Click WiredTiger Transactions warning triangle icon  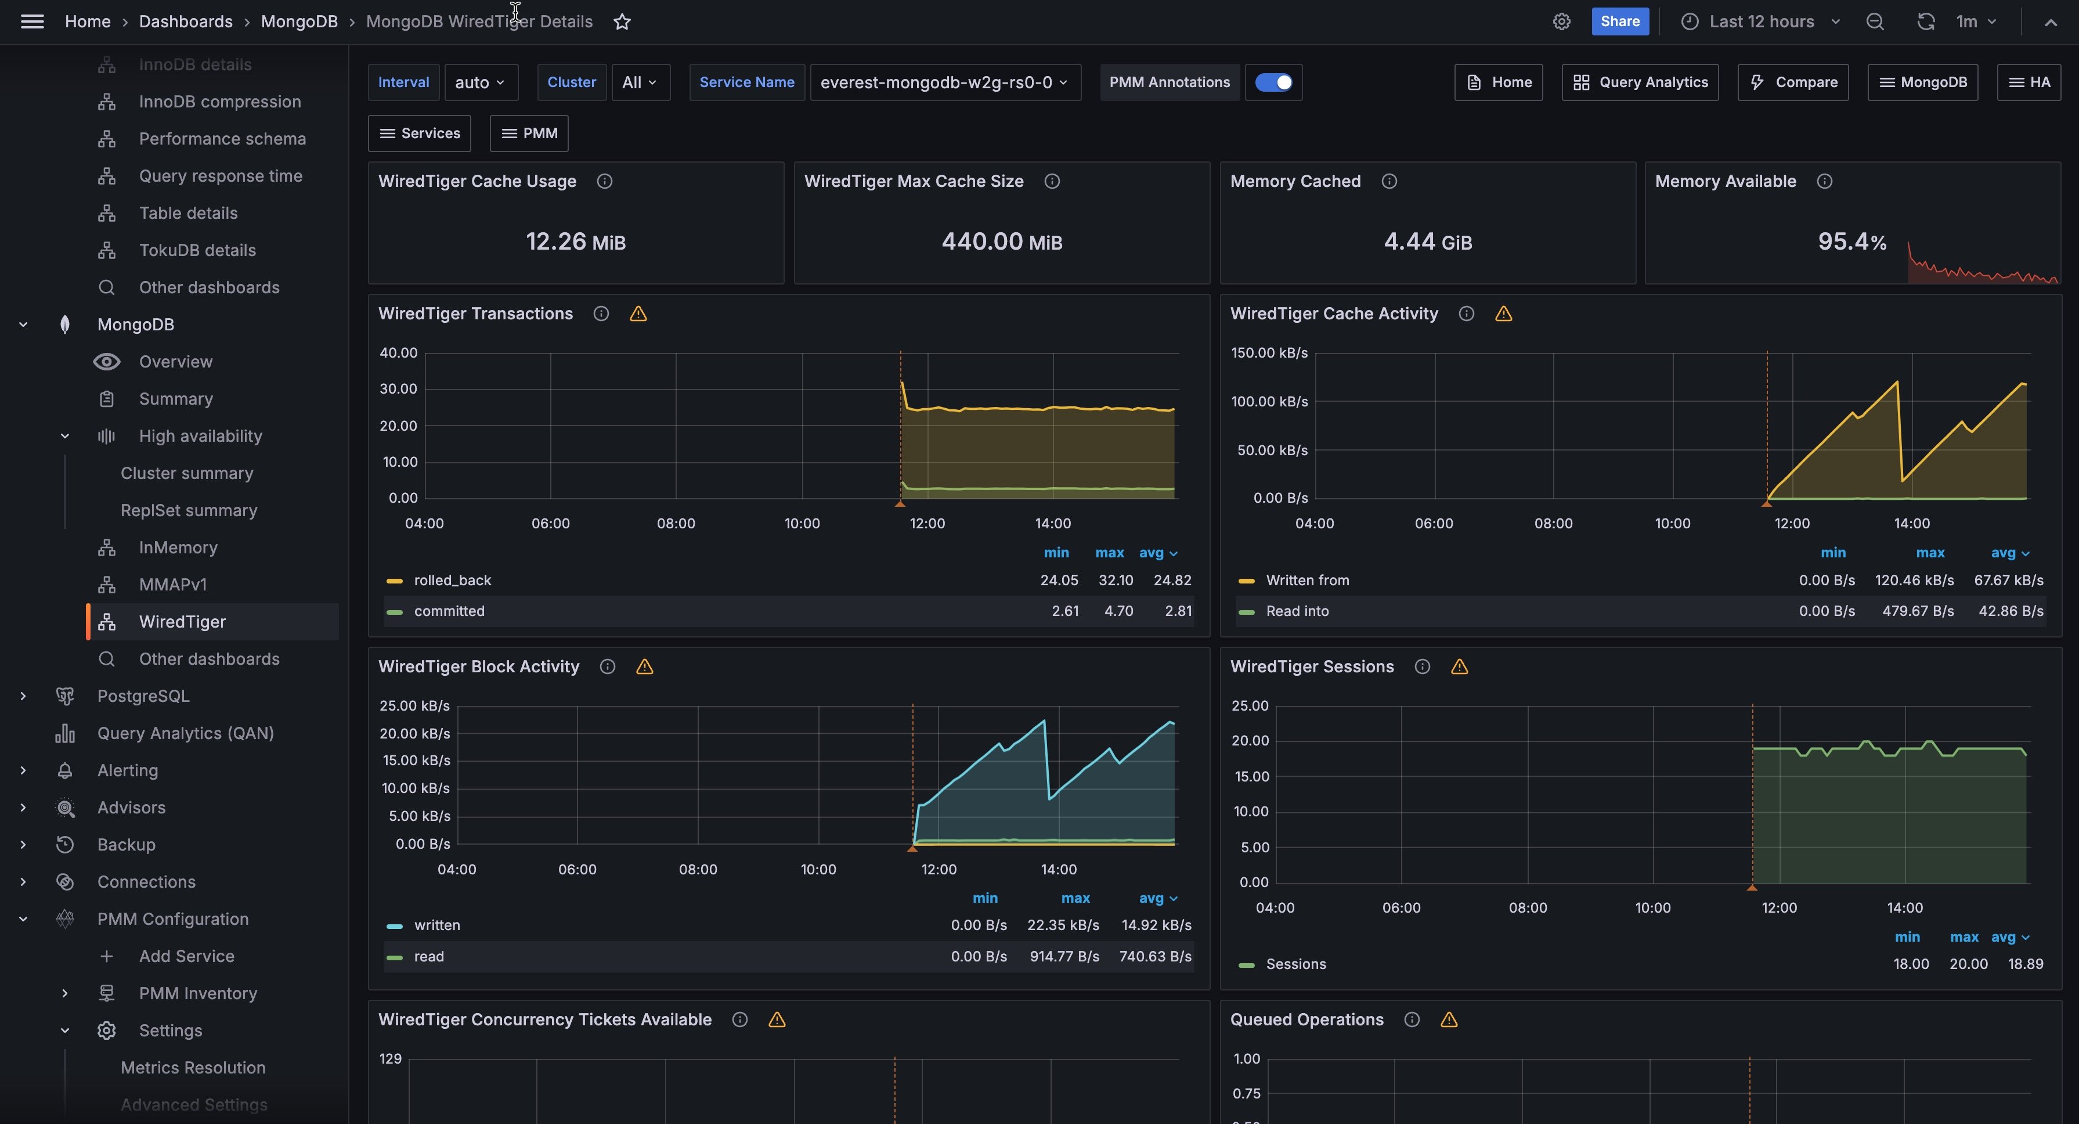click(x=638, y=314)
